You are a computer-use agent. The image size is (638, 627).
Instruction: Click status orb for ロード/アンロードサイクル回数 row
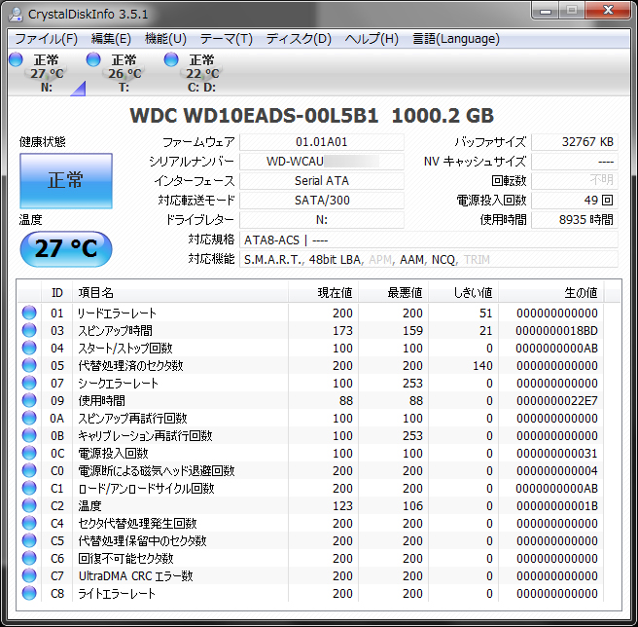29,488
